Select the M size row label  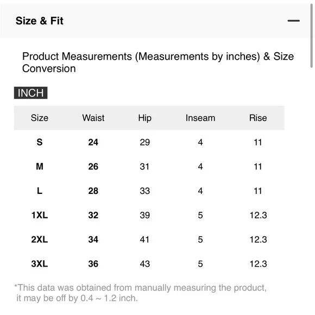[x=40, y=167]
